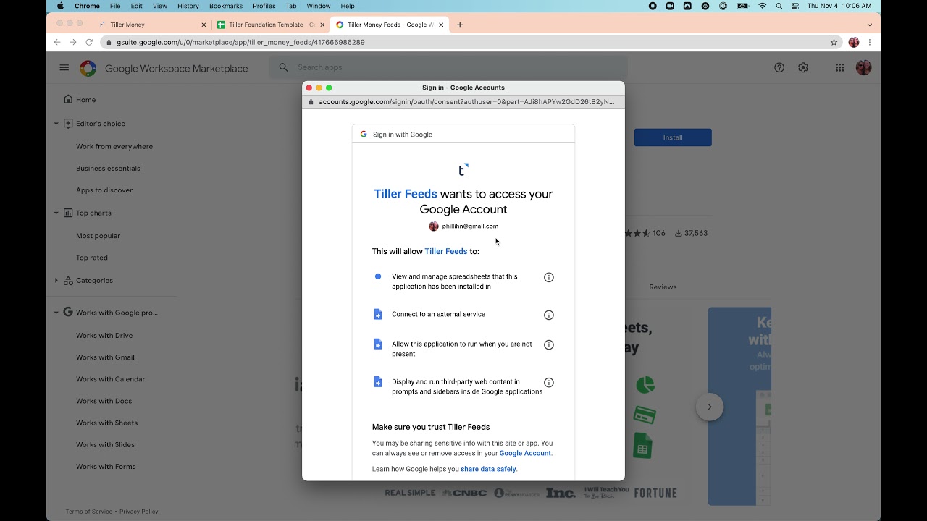Screen dimensions: 927x521
Task: Click the Google account avatar in Marketplace header
Action: pos(863,67)
